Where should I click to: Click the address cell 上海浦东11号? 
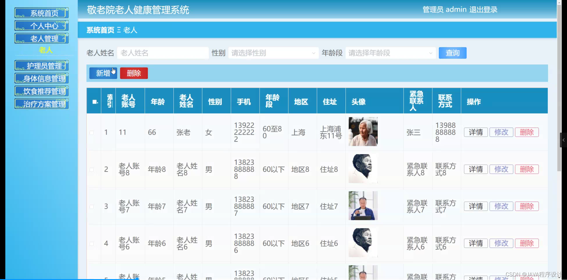tap(331, 133)
